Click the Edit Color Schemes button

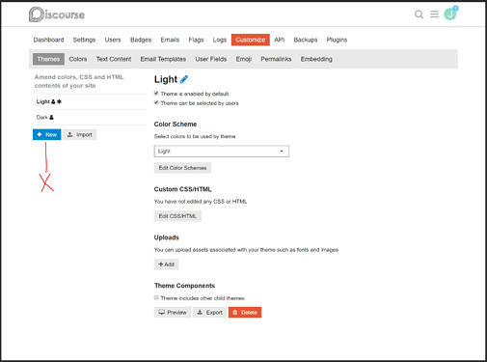tap(182, 168)
